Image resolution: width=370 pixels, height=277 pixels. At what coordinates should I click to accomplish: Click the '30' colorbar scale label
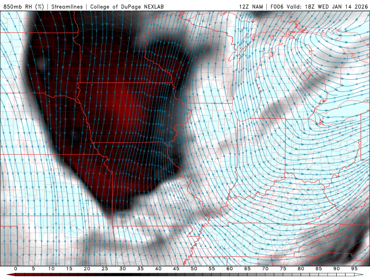[x=123, y=269]
